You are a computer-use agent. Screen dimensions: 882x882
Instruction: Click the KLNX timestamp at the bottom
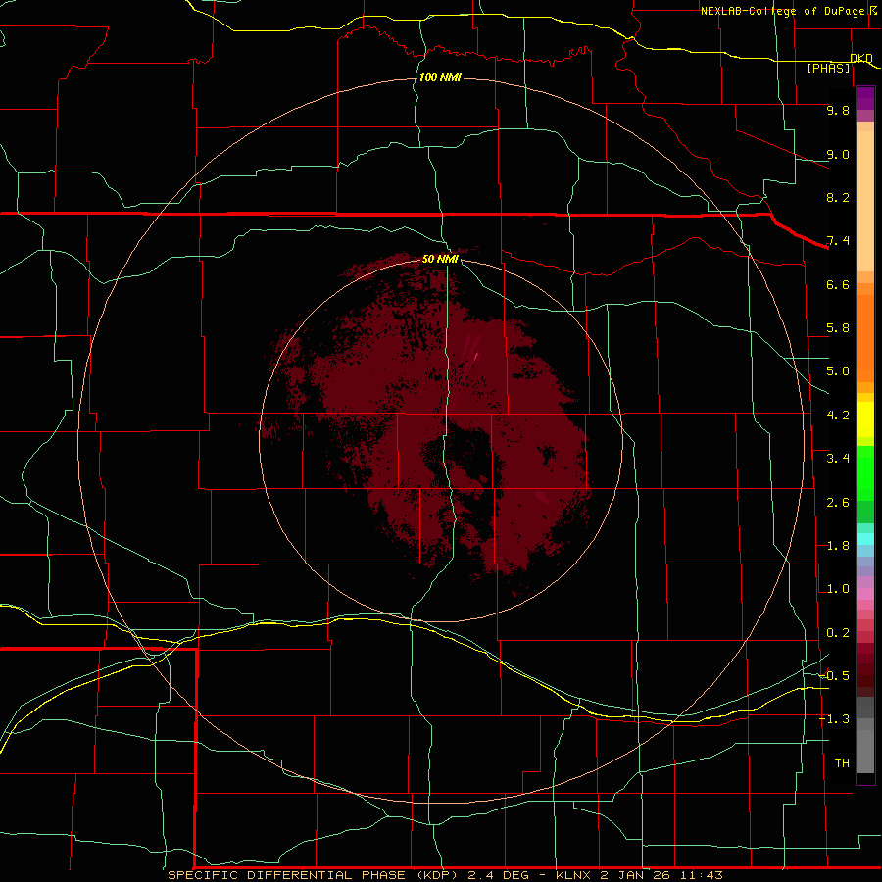pos(639,875)
